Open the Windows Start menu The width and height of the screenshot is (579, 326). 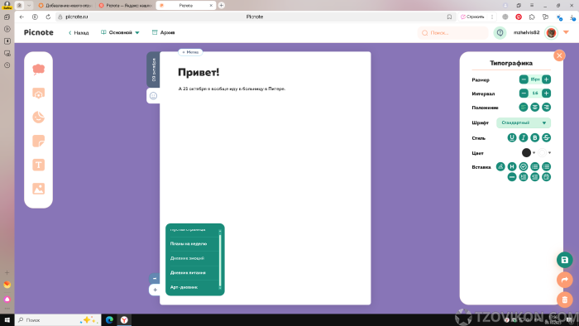(7, 320)
